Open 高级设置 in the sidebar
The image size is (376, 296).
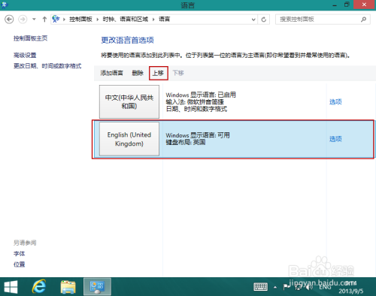click(25, 55)
